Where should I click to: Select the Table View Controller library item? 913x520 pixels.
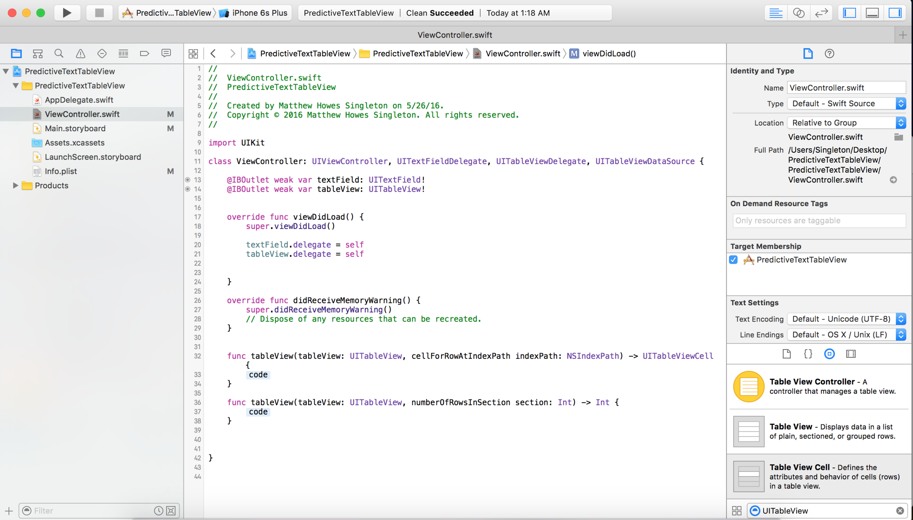click(x=819, y=386)
